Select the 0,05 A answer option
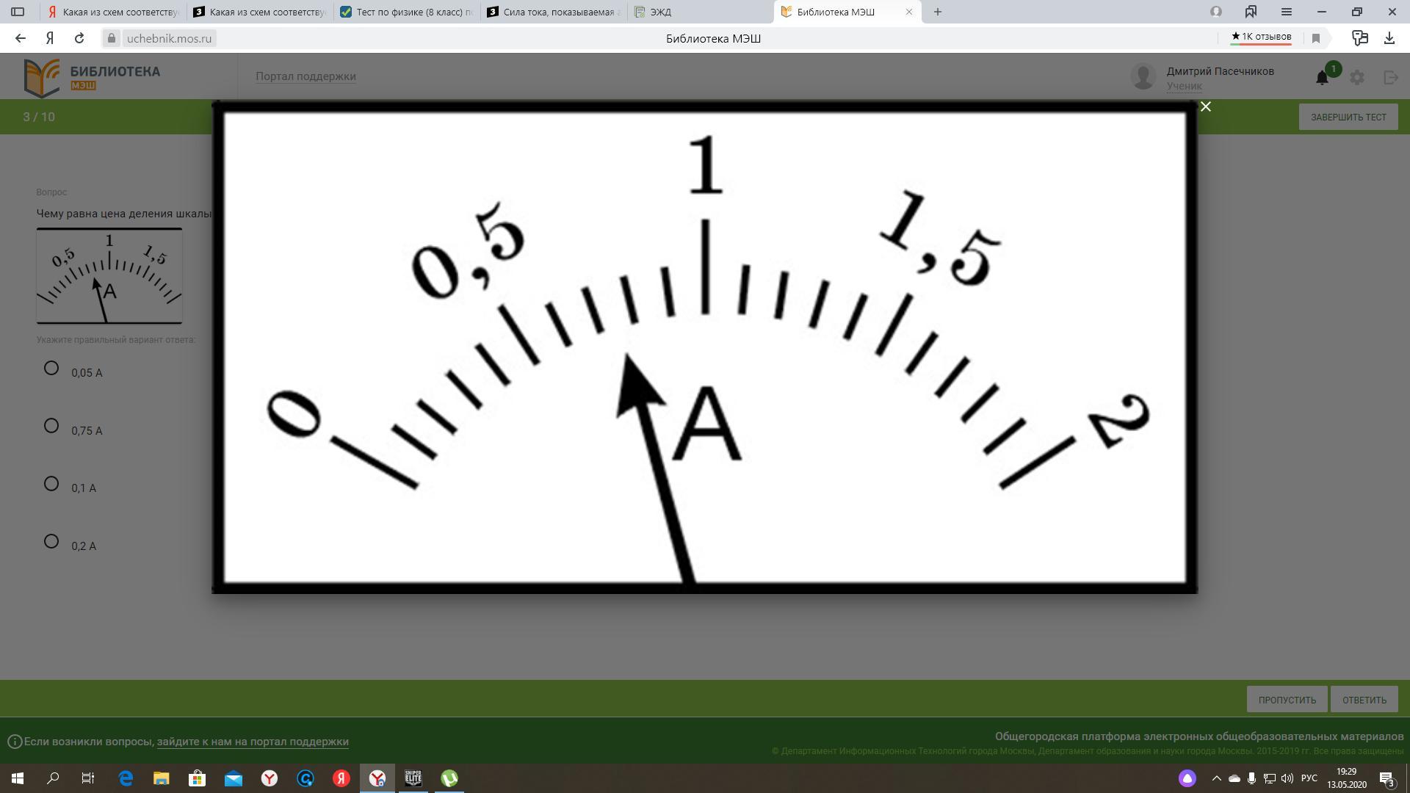 pyautogui.click(x=51, y=369)
